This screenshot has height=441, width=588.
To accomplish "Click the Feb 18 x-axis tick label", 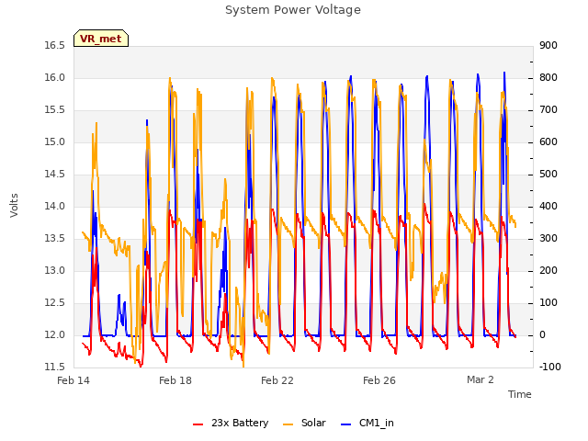I will click(x=175, y=380).
